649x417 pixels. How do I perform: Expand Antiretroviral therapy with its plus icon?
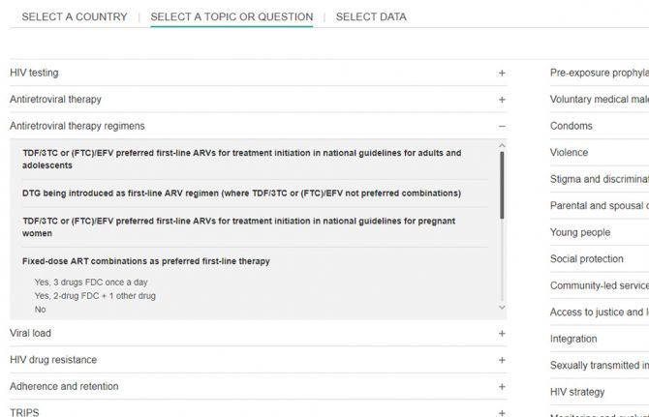[502, 100]
